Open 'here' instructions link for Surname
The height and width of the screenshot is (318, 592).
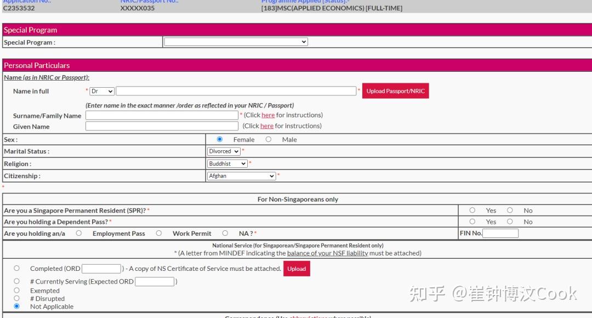(x=268, y=115)
